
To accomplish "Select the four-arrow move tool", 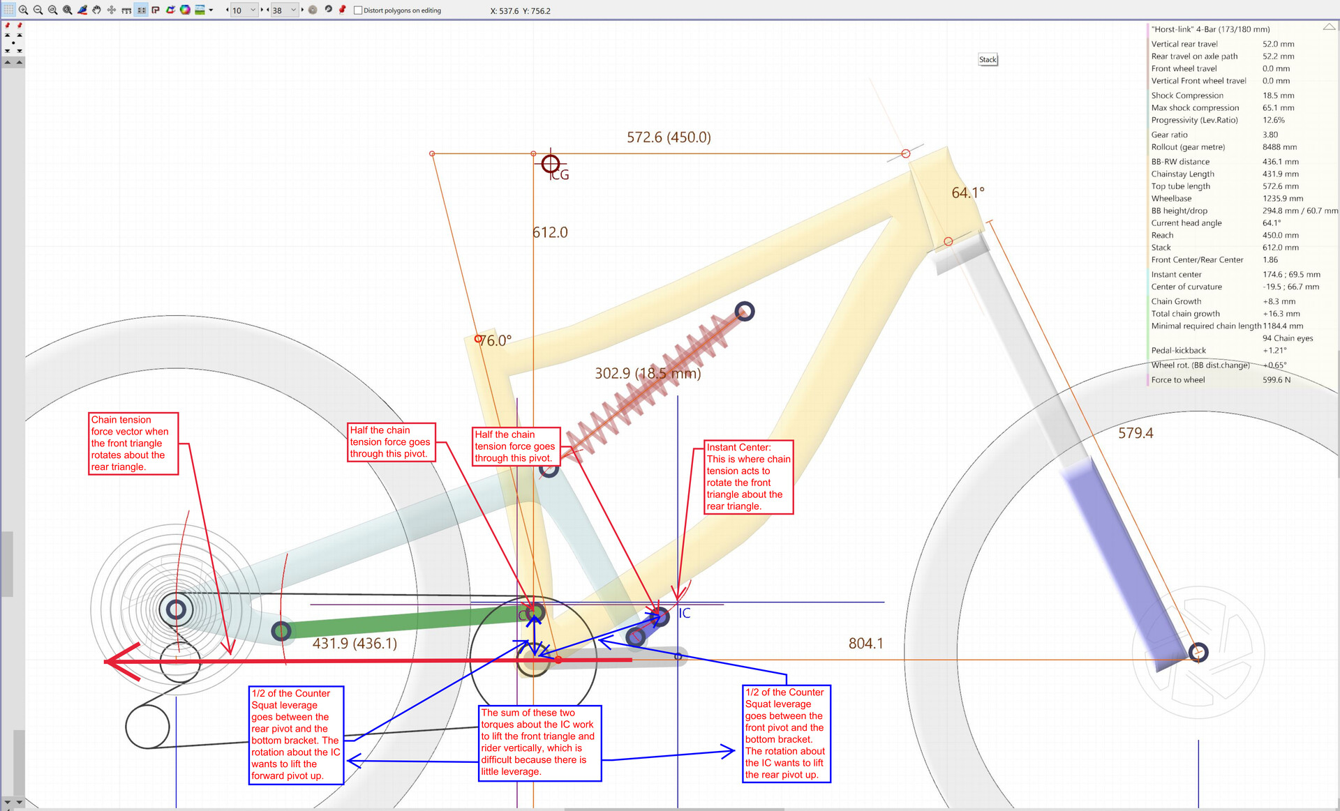I will coord(112,10).
